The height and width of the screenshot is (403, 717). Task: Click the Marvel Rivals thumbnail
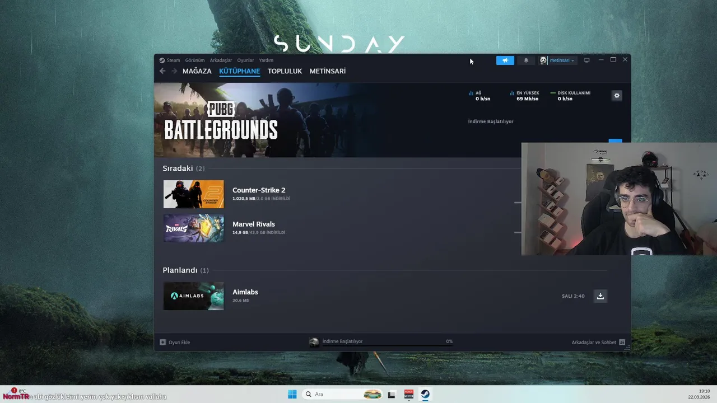193,228
